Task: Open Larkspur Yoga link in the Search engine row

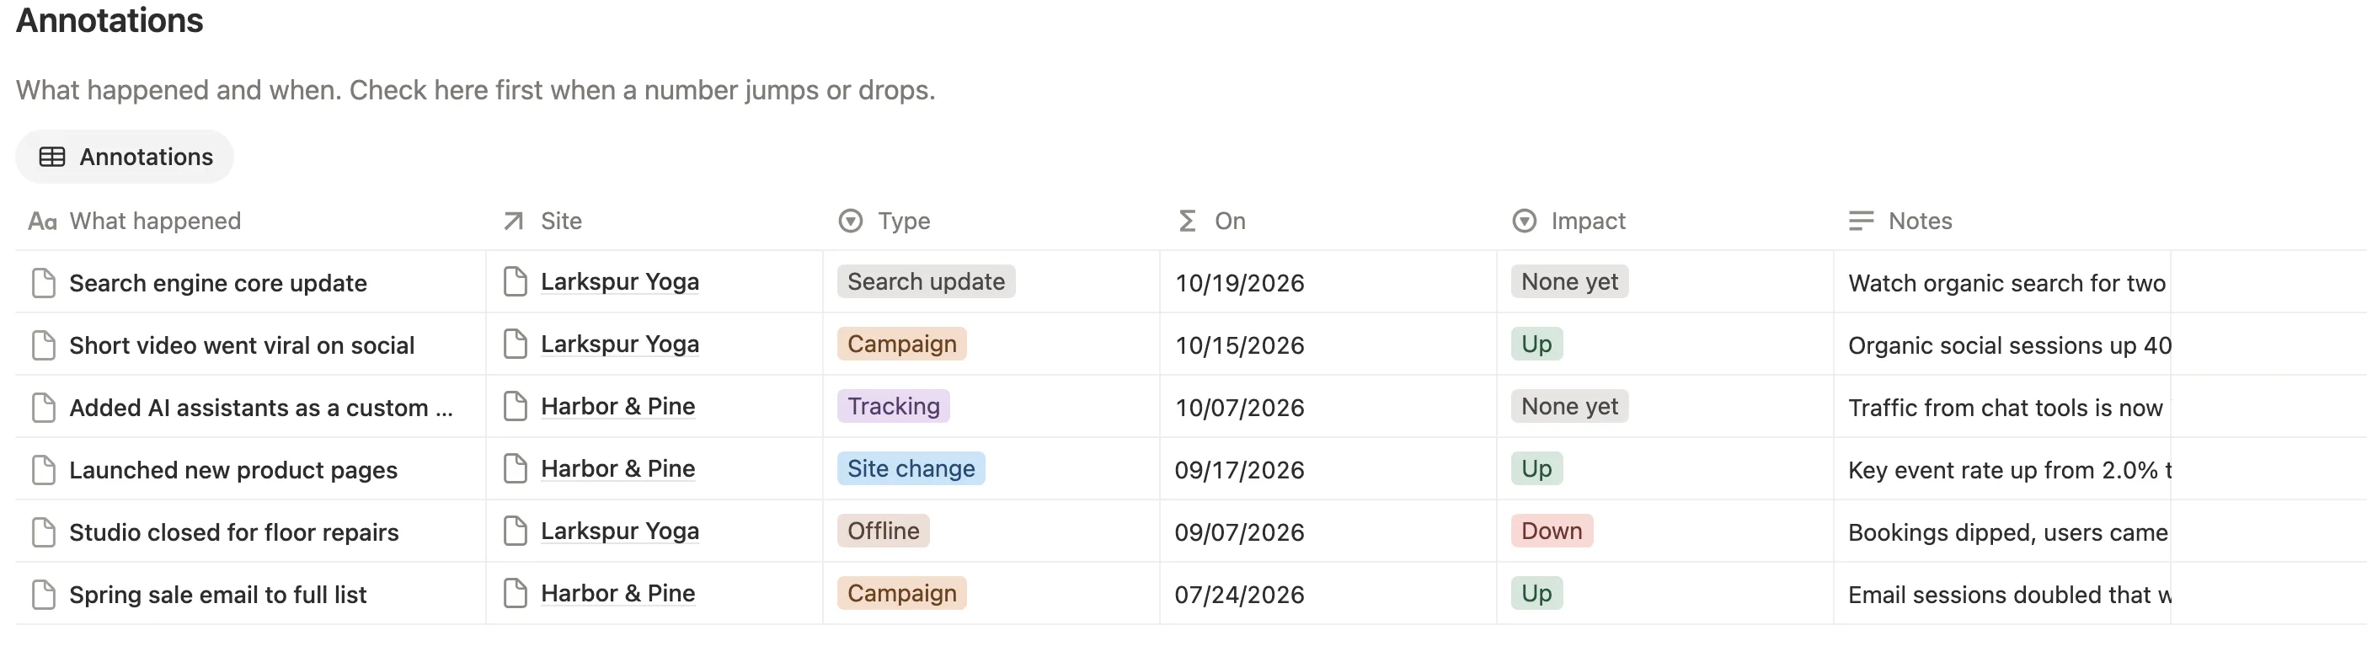Action: coord(619,282)
